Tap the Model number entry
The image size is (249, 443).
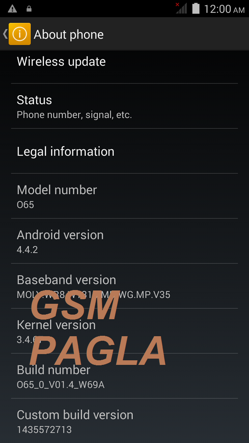[124, 196]
